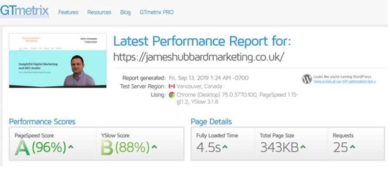Open the WP optimization tips link

[x=345, y=81]
